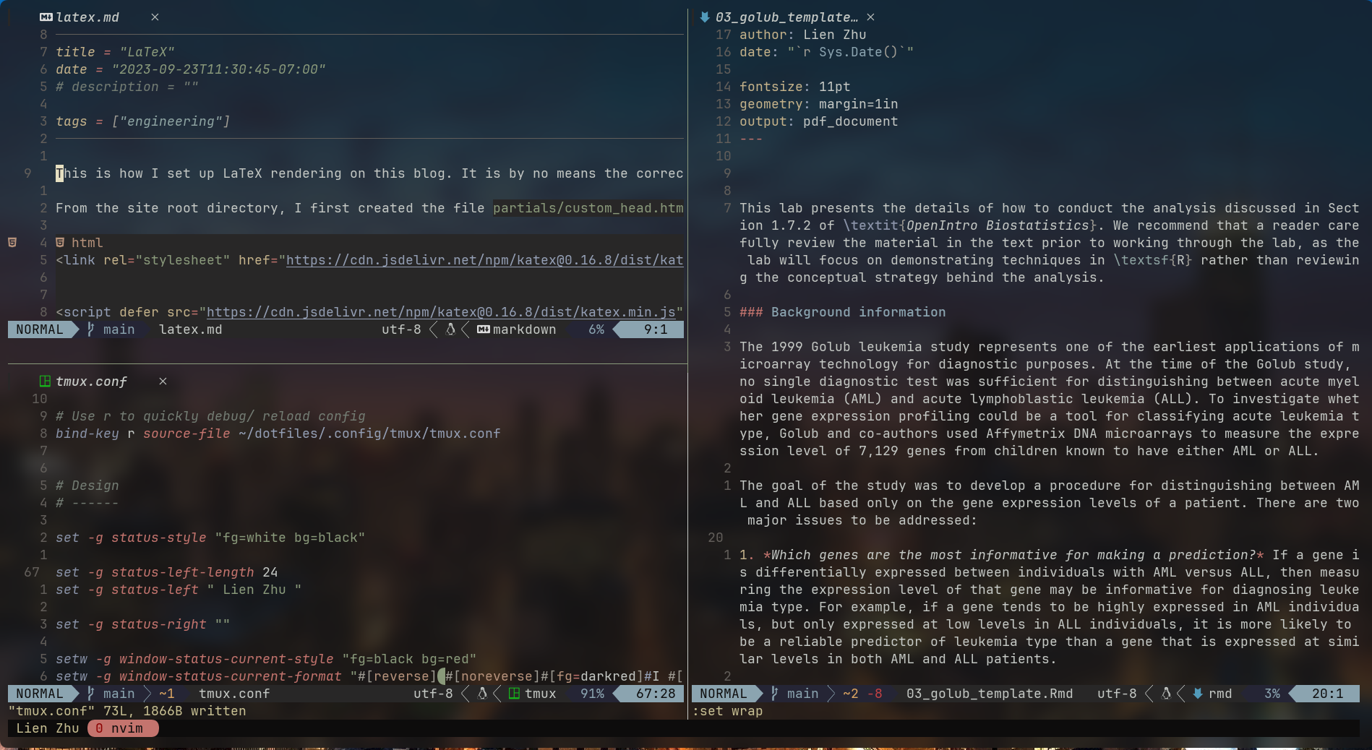Click the Linux penguin icon in the Rmd statusline
The image size is (1372, 750).
(x=1165, y=694)
